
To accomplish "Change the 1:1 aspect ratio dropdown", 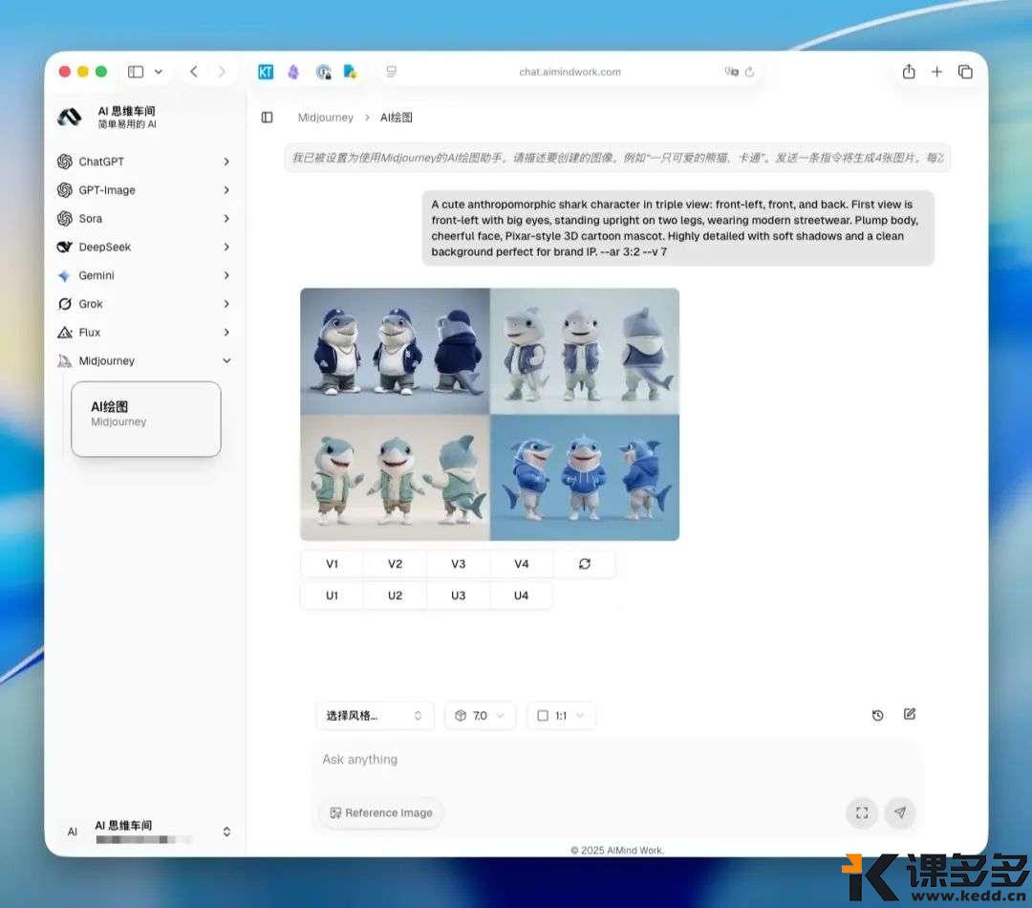I will (561, 716).
